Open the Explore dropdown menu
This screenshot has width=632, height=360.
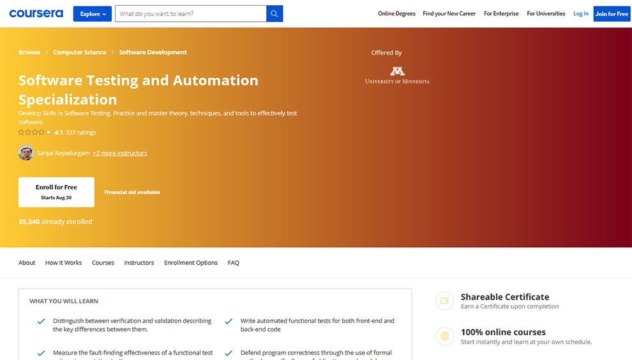pos(93,13)
